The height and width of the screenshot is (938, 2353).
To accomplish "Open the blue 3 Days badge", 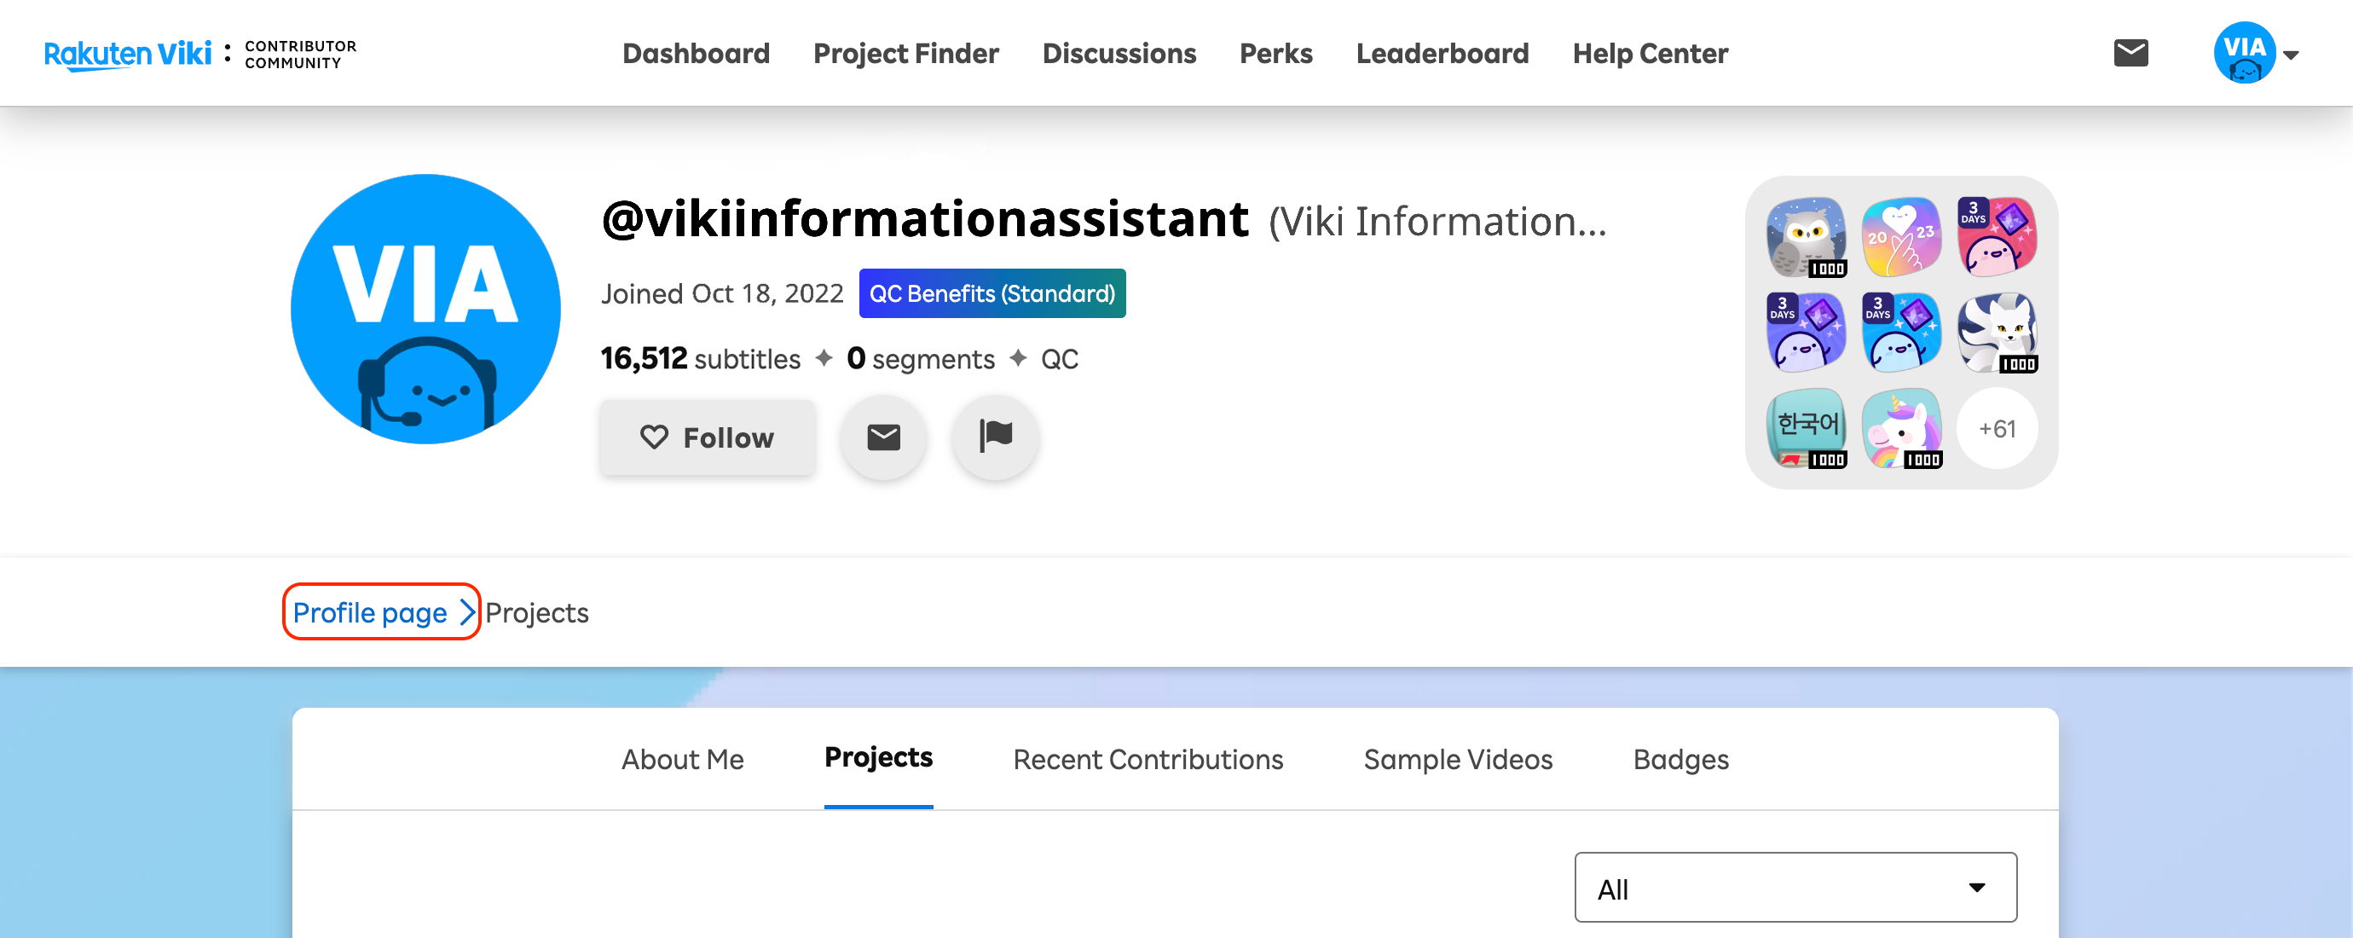I will tap(1901, 333).
